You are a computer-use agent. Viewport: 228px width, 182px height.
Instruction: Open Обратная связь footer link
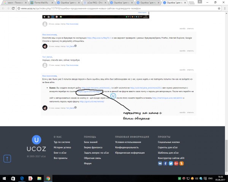tap(92, 158)
